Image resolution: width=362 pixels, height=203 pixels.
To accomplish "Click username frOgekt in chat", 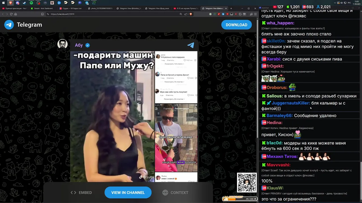I will pos(275,66).
